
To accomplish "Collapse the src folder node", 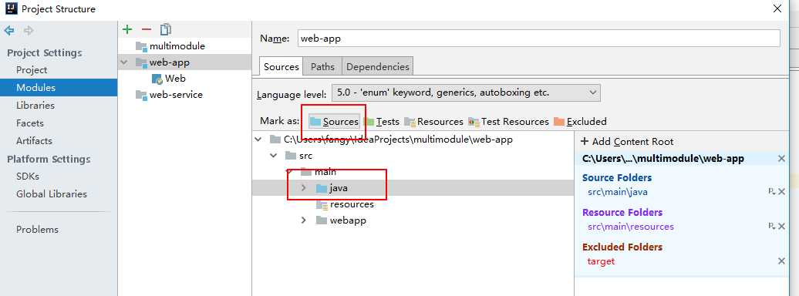I will (274, 156).
